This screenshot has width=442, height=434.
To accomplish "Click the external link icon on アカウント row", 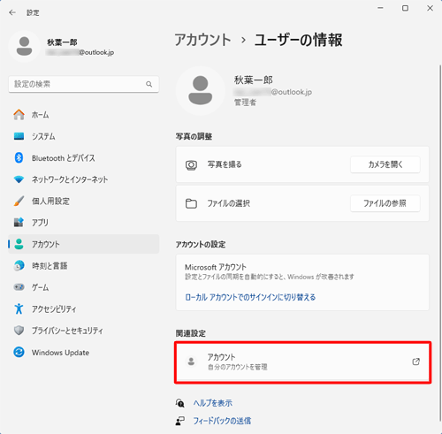I will coord(415,362).
